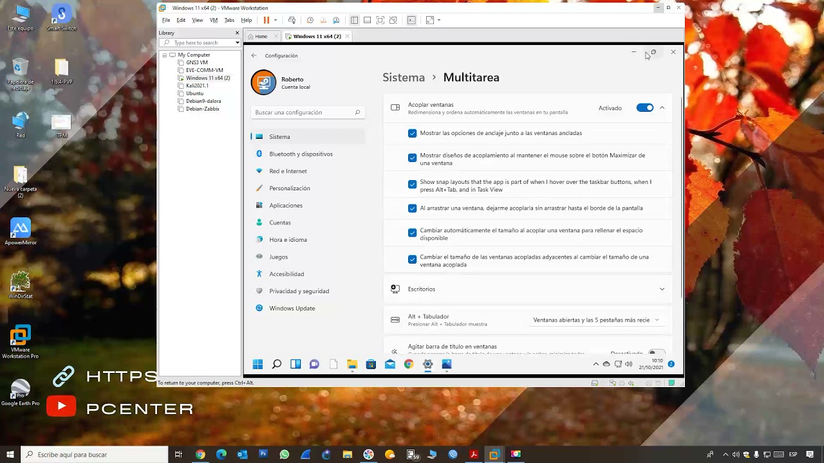Screen dimensions: 824x463
Task: Collapse the Acoplar ventanas section chevron
Action: 662,107
